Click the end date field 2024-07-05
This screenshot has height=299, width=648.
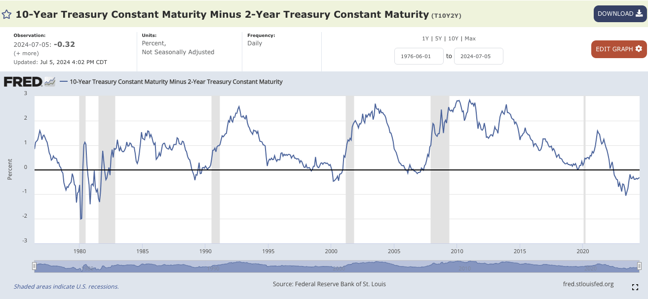(x=478, y=56)
